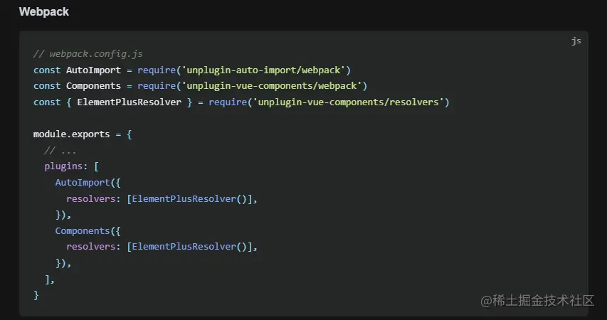Click the '// webpack.config.js' comment line
Viewport: 607px width, 320px height.
click(88, 54)
